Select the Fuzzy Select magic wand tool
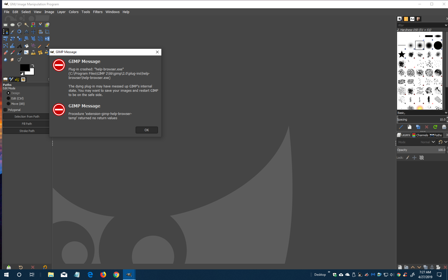The width and height of the screenshot is (448, 280). pyautogui.click(x=26, y=25)
